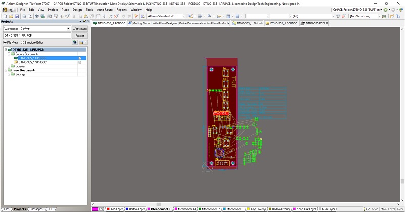Viewport: 405px width, 212px height.
Task: Click the Cut scissors icon
Action: tap(74, 16)
